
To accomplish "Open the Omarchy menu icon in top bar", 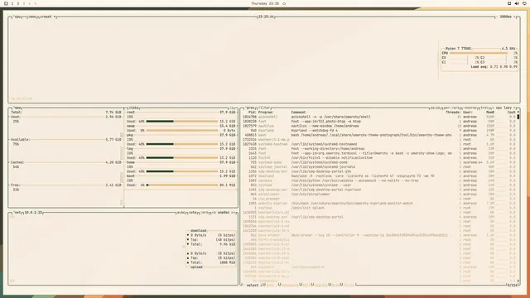I will [x=6, y=3].
